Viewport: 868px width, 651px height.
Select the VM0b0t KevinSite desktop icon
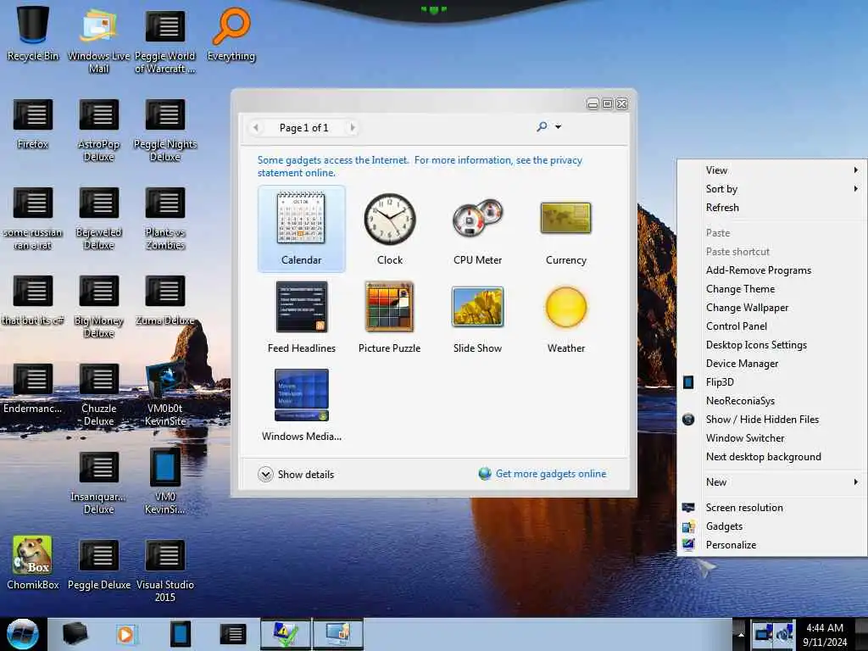coord(165,394)
